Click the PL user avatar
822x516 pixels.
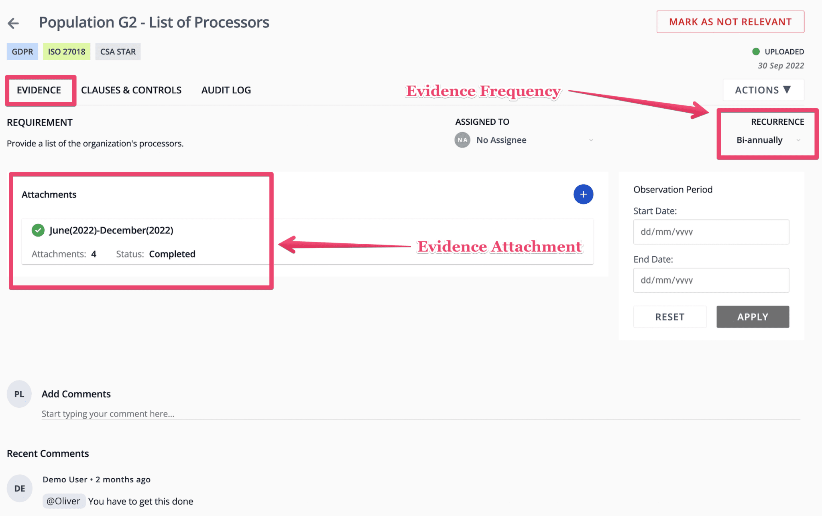pyautogui.click(x=19, y=394)
